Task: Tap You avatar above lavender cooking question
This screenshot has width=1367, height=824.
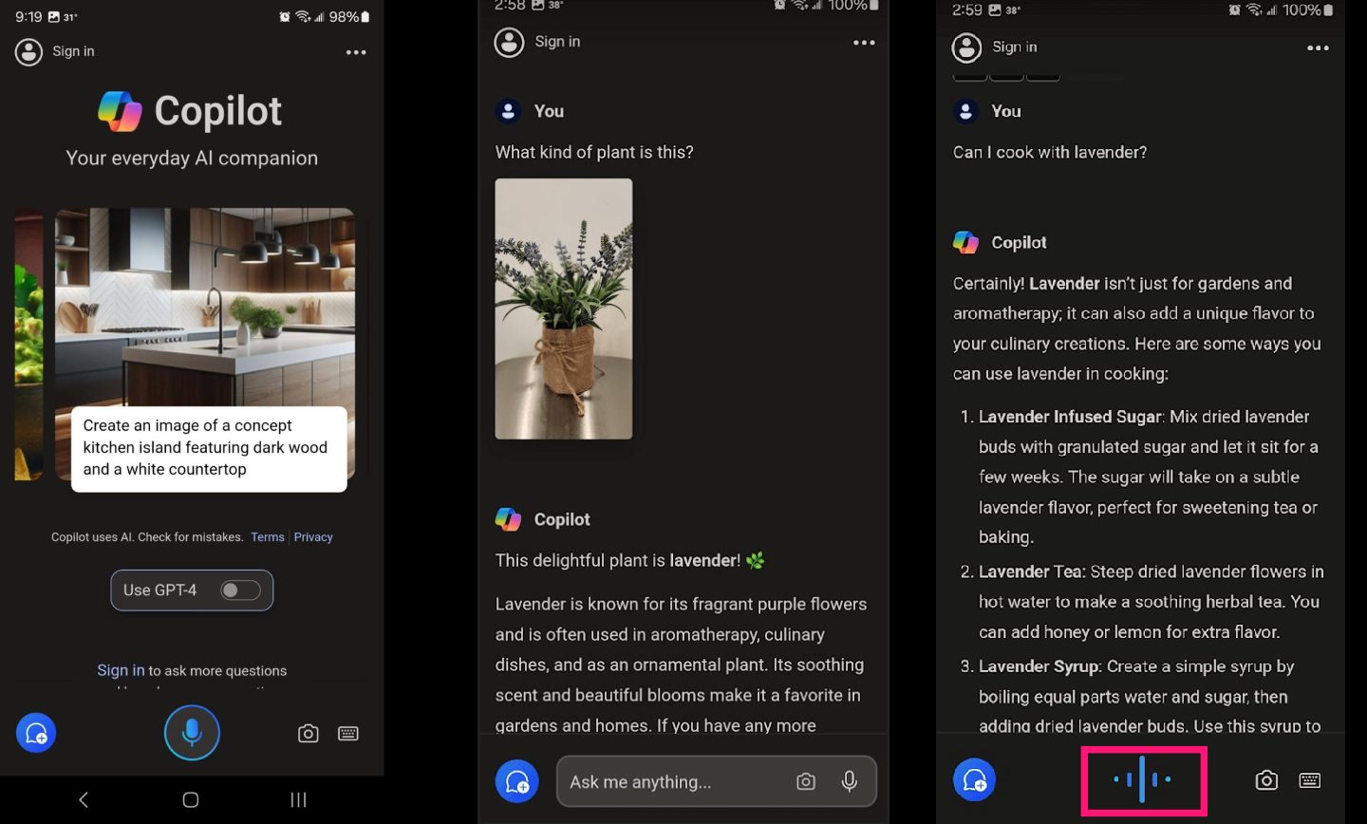Action: (965, 111)
